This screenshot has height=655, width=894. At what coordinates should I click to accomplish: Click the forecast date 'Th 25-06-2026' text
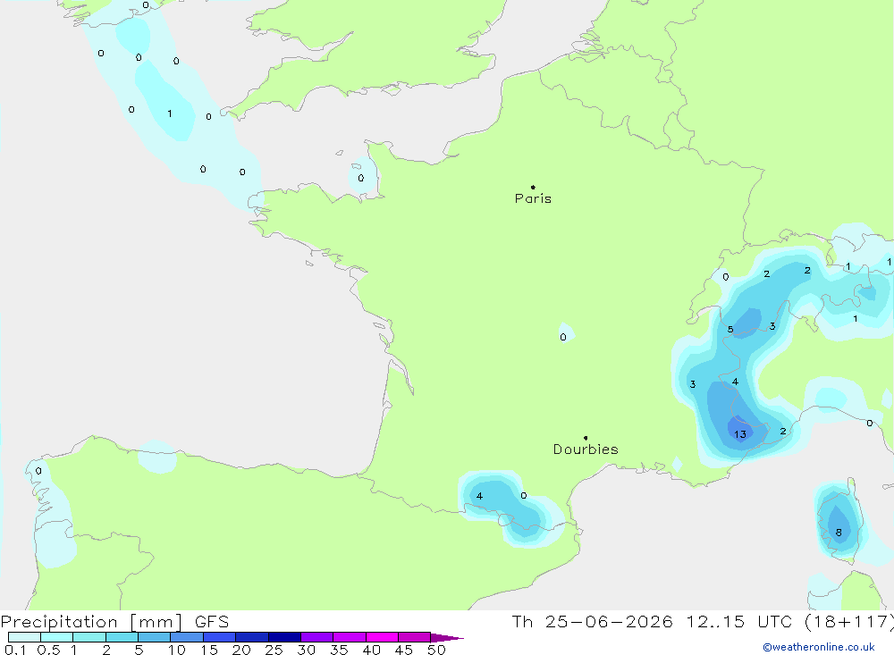tap(593, 622)
